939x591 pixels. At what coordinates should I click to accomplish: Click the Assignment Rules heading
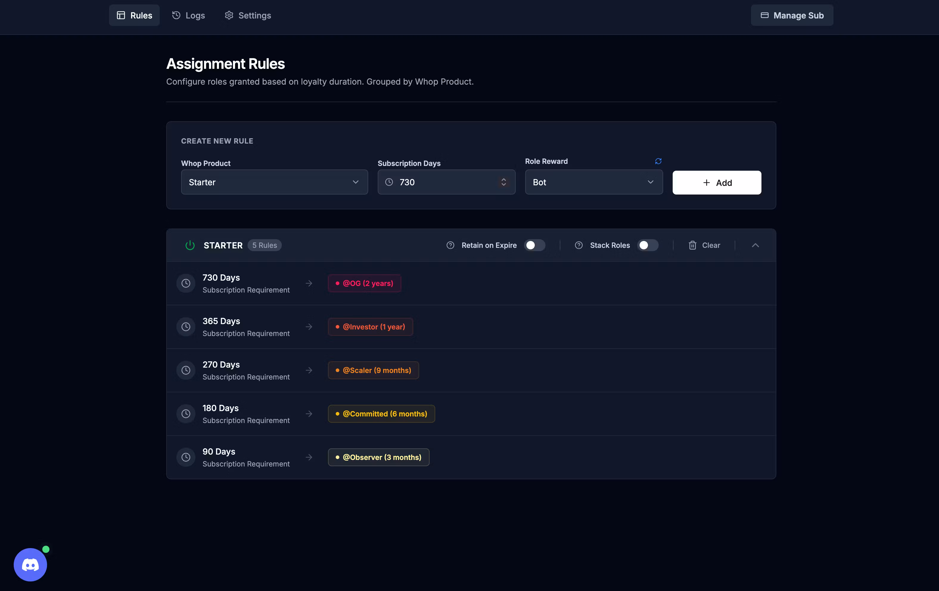click(x=226, y=64)
